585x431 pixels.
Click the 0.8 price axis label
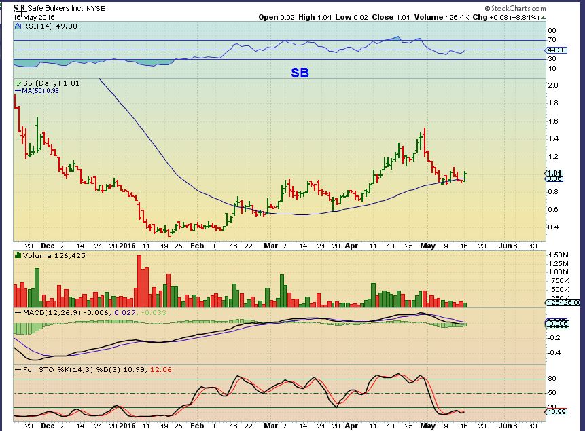pyautogui.click(x=553, y=192)
